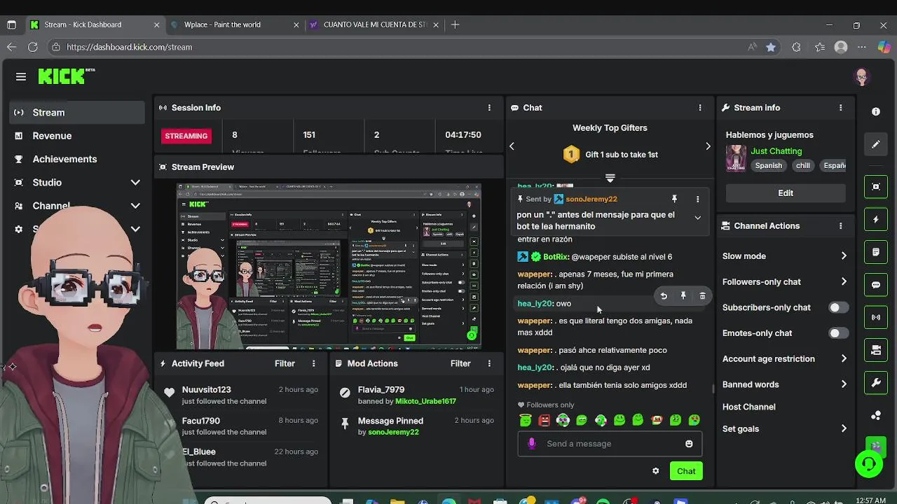Click the broadcast signal icon in the right sidebar
897x504 pixels.
876,317
